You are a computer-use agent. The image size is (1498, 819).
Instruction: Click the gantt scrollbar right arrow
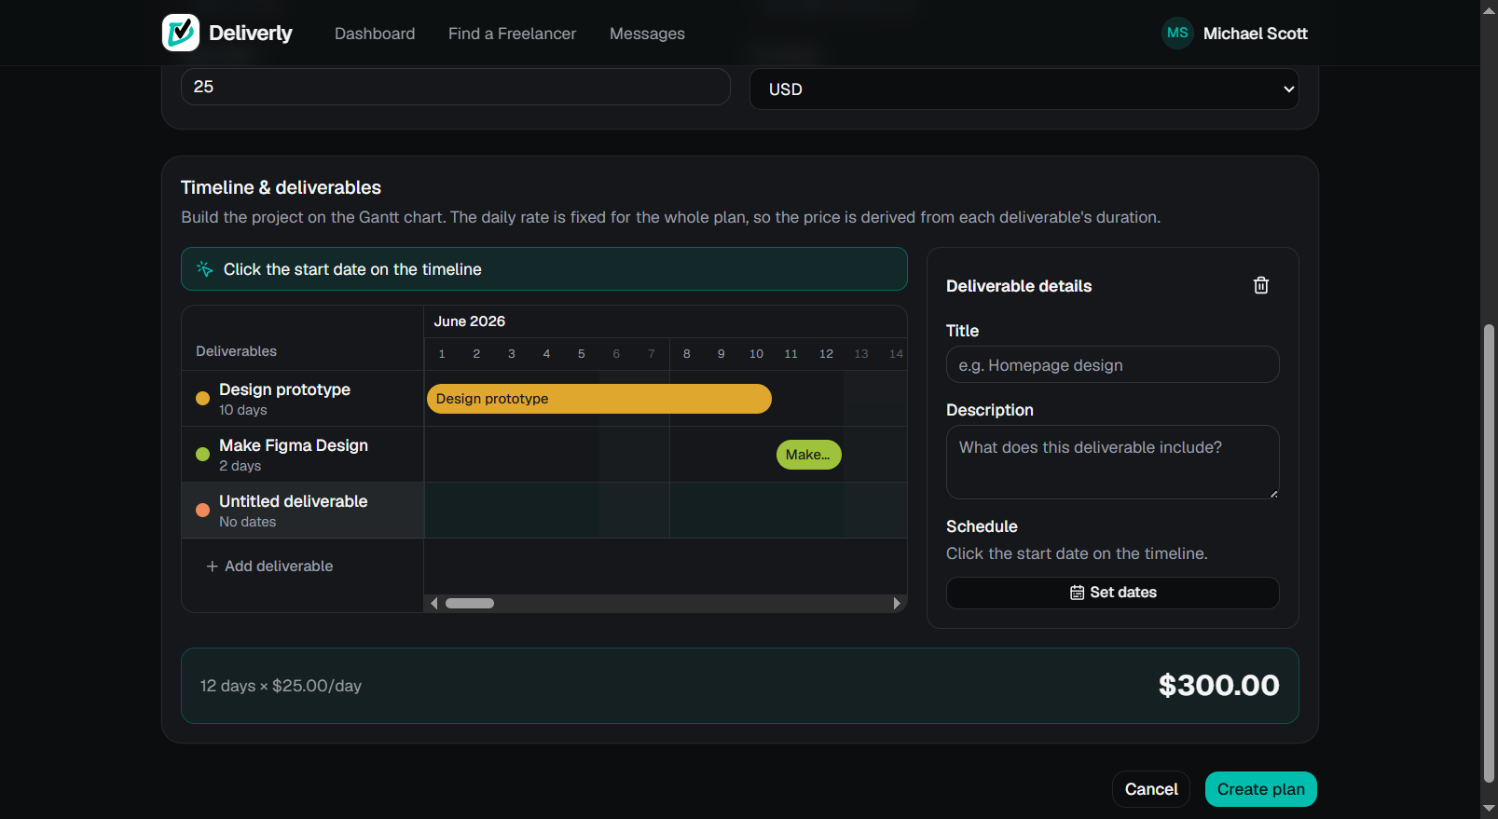(897, 603)
